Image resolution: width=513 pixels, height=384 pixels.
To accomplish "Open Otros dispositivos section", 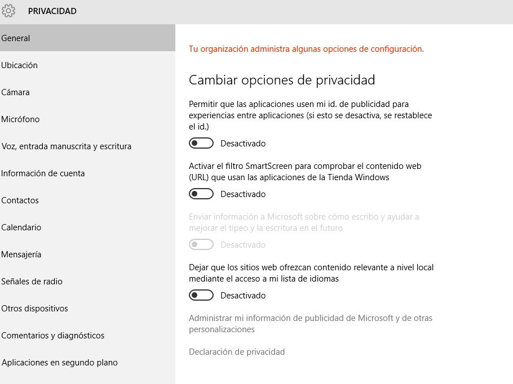I will tap(35, 309).
